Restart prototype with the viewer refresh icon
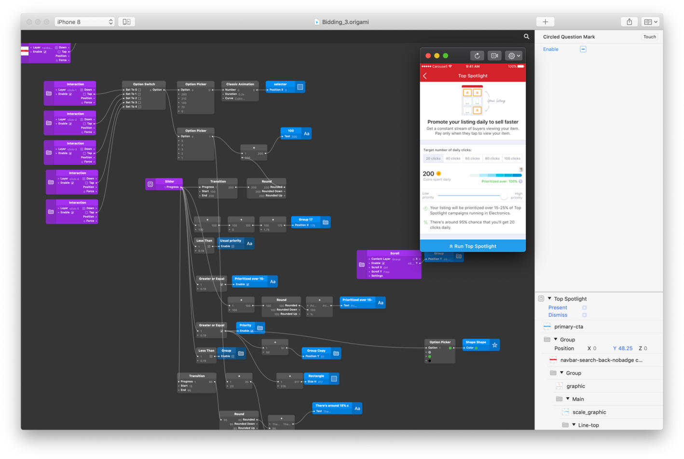Screen dimensions: 684x459 pos(477,56)
